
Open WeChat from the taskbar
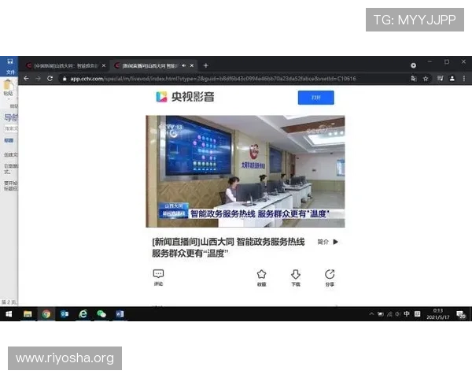pos(101,314)
